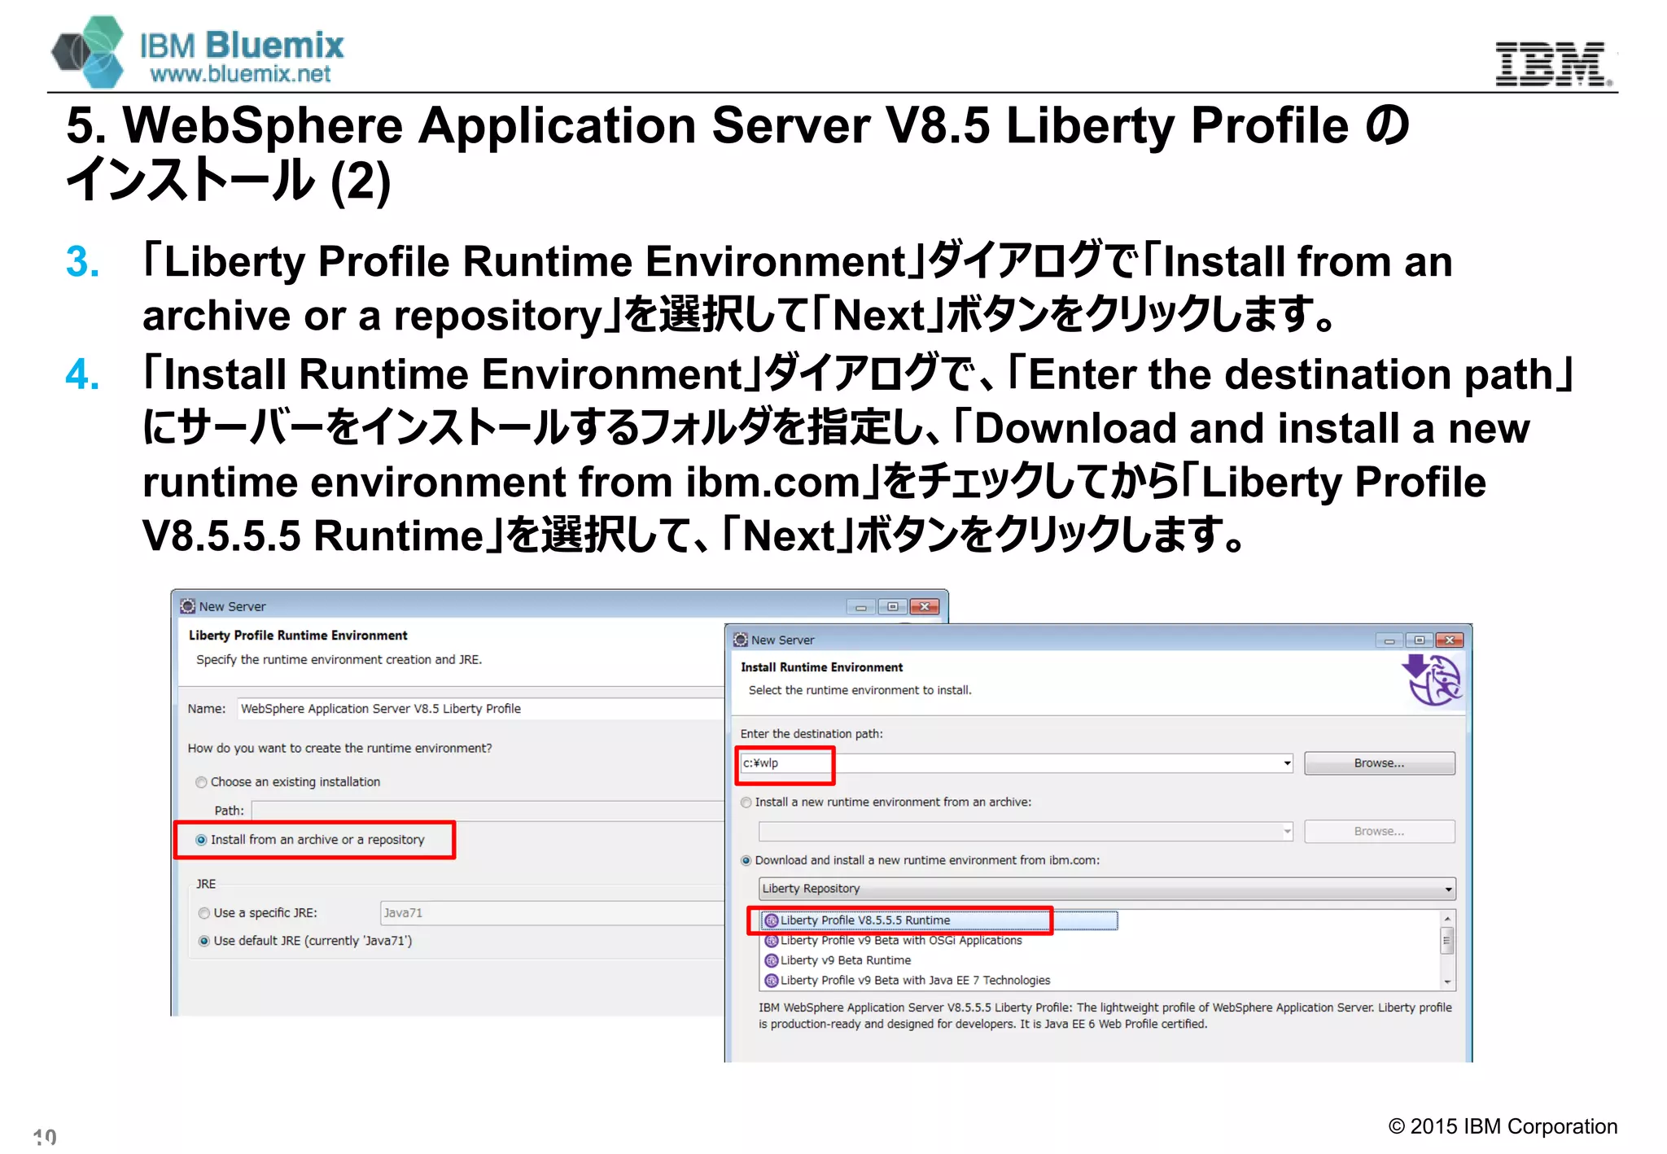Click the www.bluemix.net link text
The width and height of the screenshot is (1667, 1154).
[240, 74]
